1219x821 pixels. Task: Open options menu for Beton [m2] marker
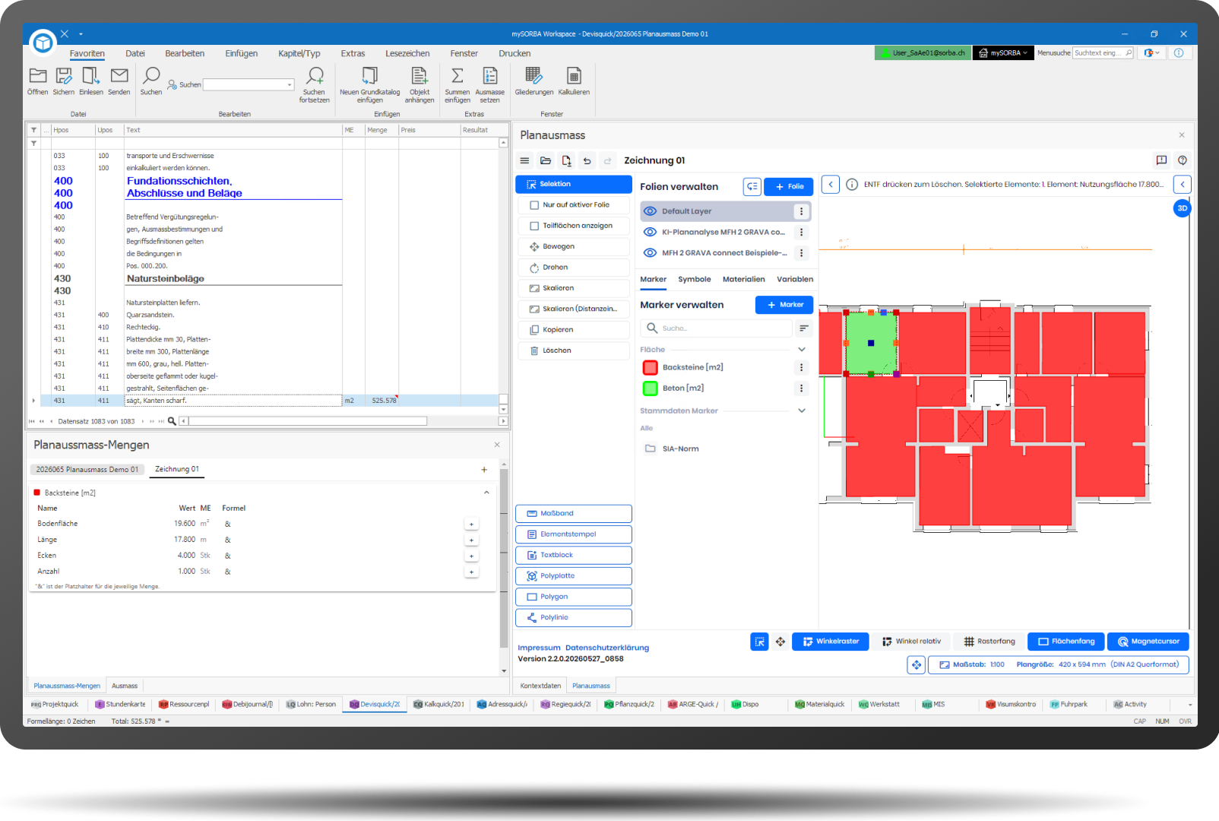coord(801,388)
